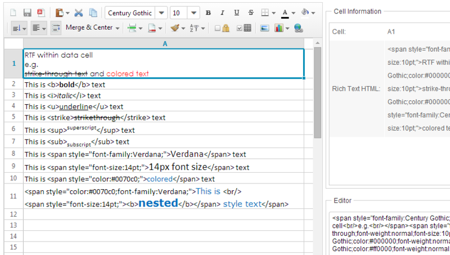Cut selection with scissors icon

79,13
